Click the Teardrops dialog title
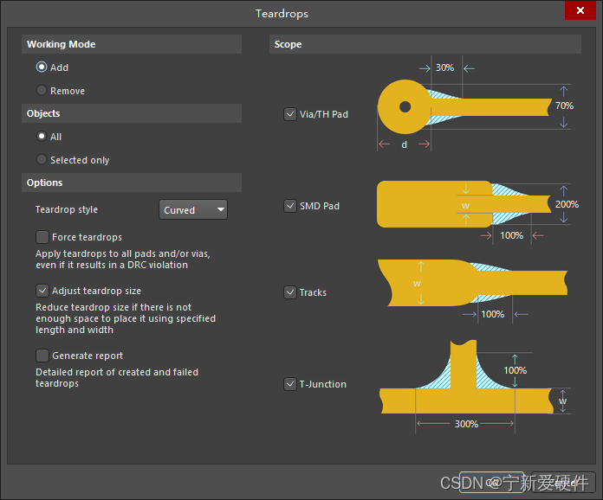This screenshot has height=500, width=603. coord(282,14)
